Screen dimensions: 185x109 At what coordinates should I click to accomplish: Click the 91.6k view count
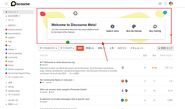(x=154, y=68)
